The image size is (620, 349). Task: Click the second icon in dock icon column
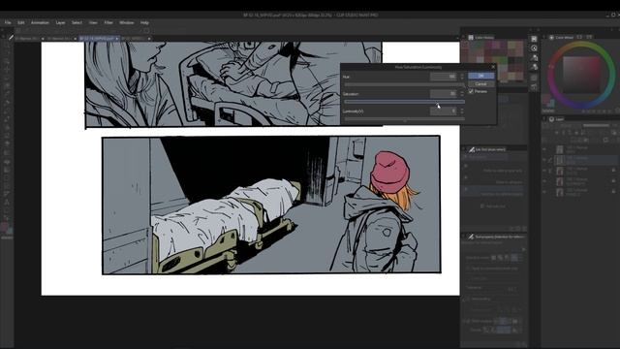[x=534, y=48]
